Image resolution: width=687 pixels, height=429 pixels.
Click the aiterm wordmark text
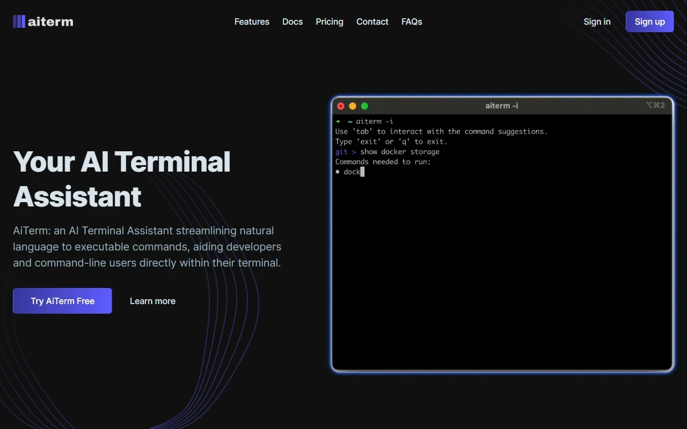(50, 22)
